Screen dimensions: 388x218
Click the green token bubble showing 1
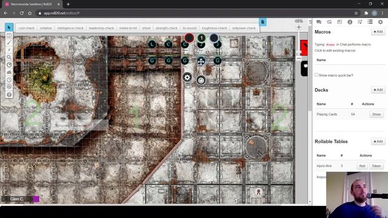[x=201, y=38]
